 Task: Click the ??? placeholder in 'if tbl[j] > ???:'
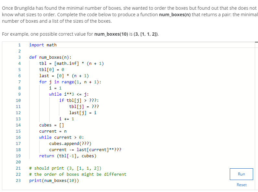click(93, 101)
